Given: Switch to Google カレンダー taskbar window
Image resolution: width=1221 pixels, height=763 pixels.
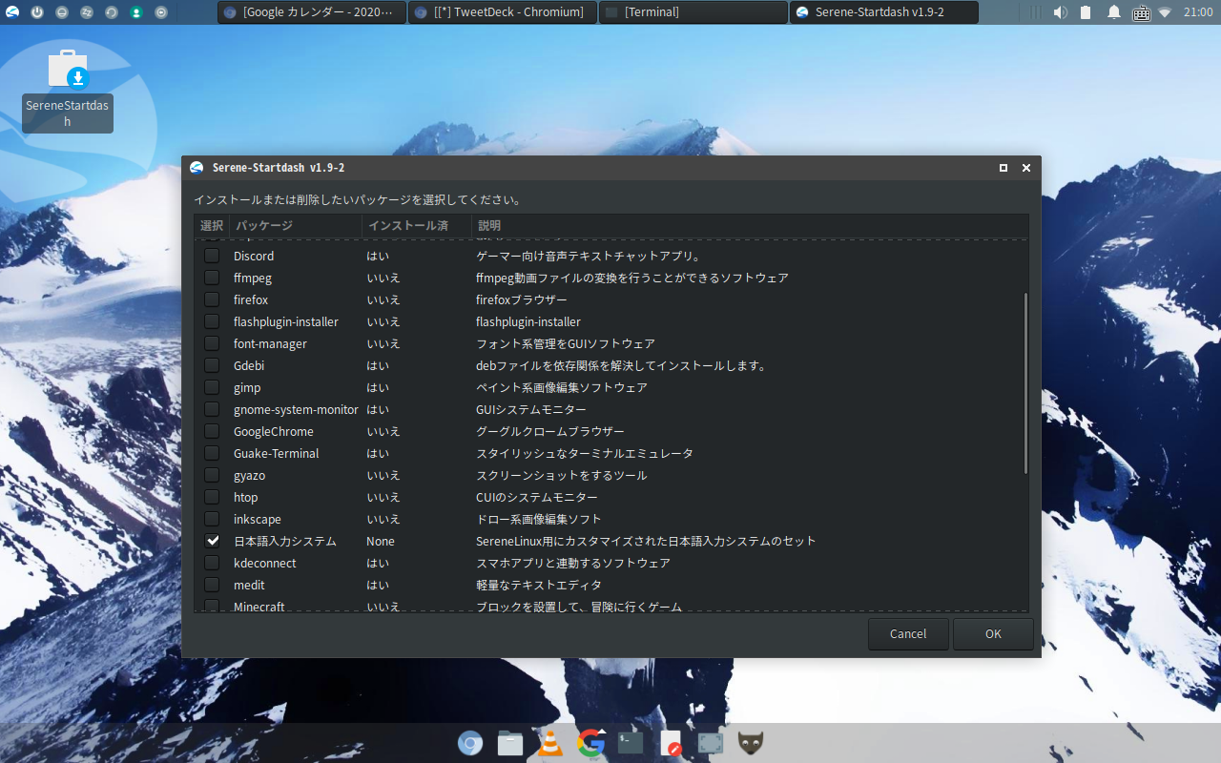Looking at the screenshot, I should coord(312,12).
